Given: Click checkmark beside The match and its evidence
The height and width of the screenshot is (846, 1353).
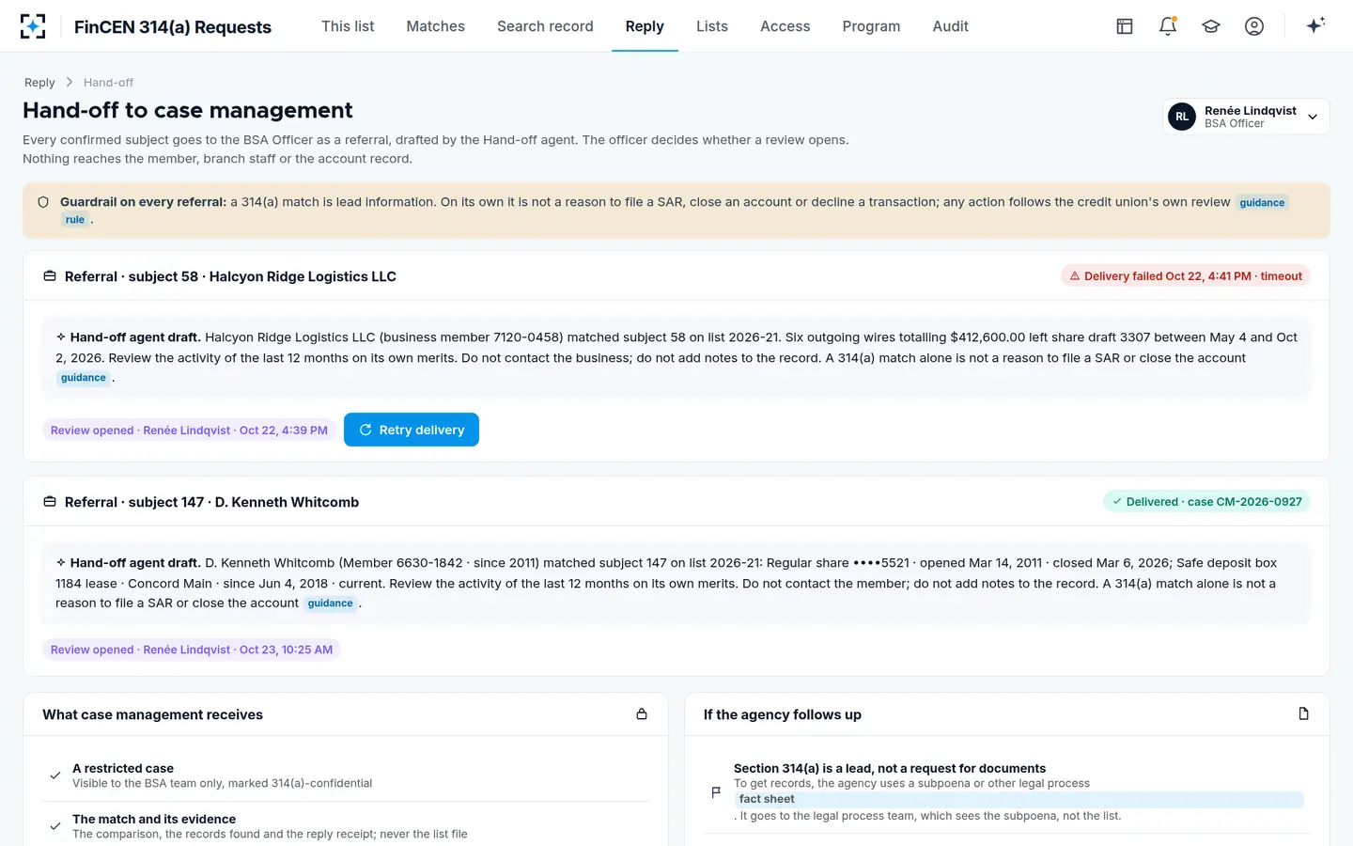Looking at the screenshot, I should click(x=55, y=826).
